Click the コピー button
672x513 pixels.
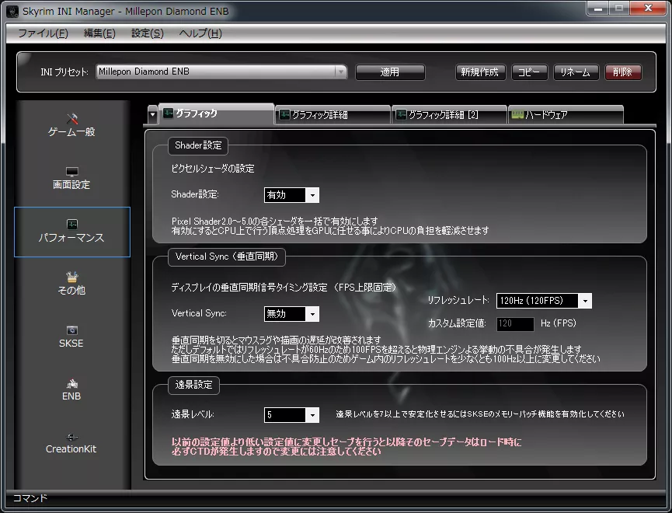pyautogui.click(x=529, y=72)
